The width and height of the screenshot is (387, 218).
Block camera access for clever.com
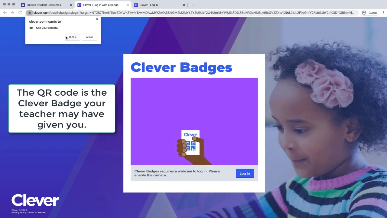tap(72, 37)
